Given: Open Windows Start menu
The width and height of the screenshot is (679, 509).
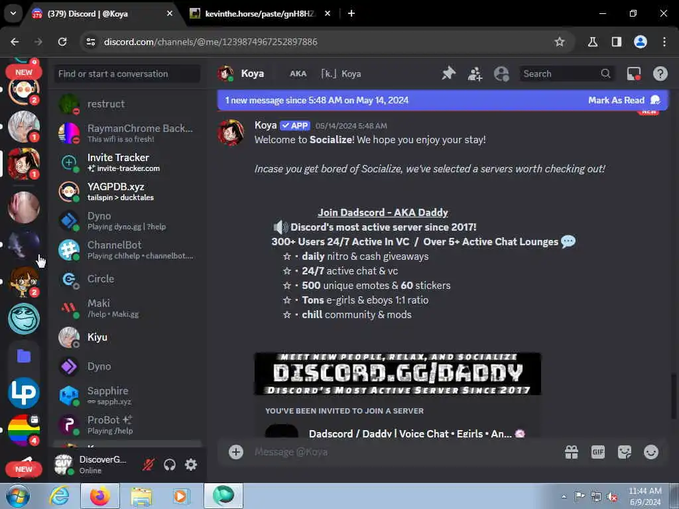Looking at the screenshot, I should pyautogui.click(x=18, y=496).
